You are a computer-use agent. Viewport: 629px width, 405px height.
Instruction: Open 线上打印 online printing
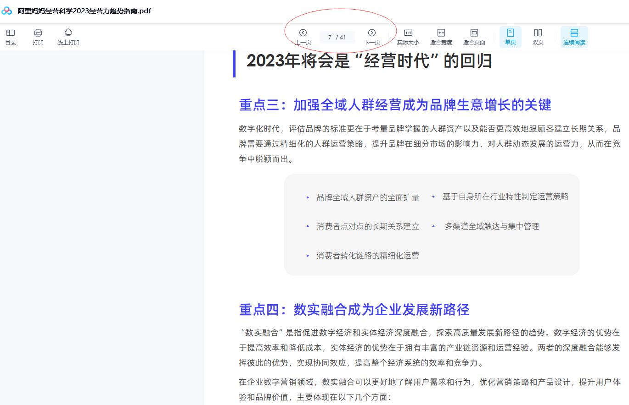(68, 37)
